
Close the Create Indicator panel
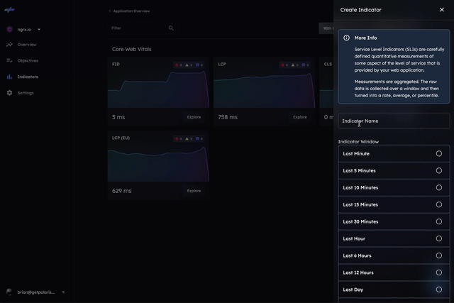click(x=442, y=10)
